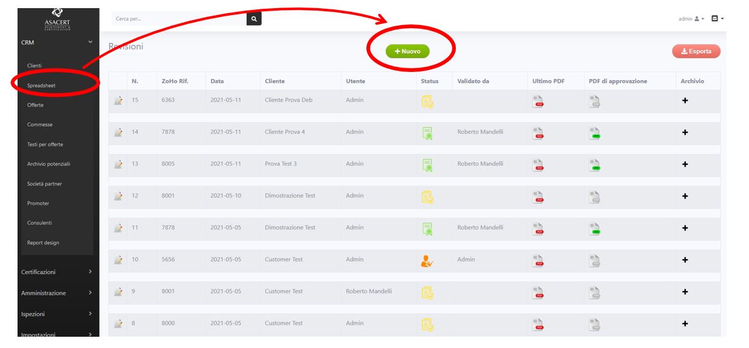Open edit icon for revision 15

pyautogui.click(x=118, y=100)
